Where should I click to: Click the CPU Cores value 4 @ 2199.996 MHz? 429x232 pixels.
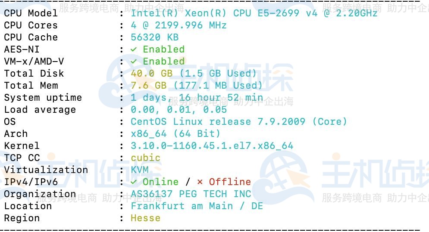178,25
